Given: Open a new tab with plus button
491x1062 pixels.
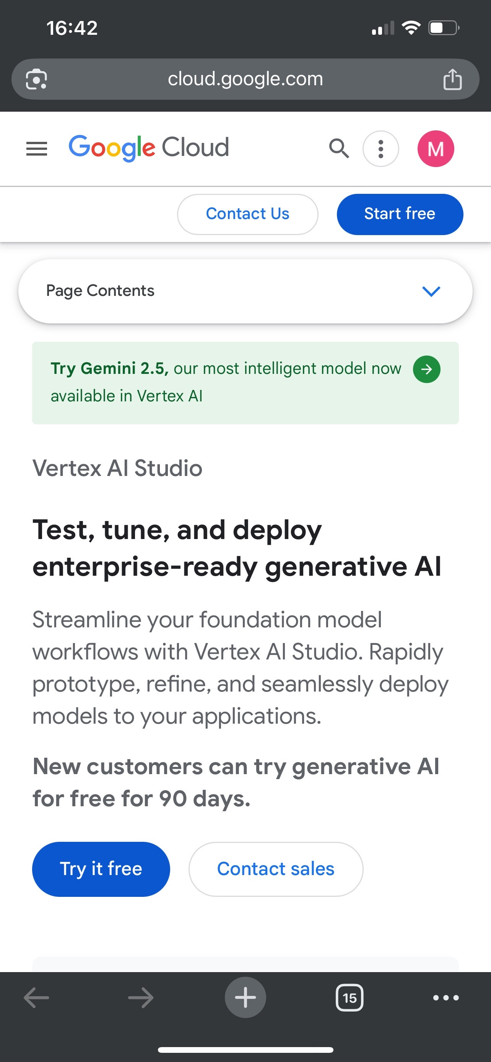Looking at the screenshot, I should pos(245,998).
